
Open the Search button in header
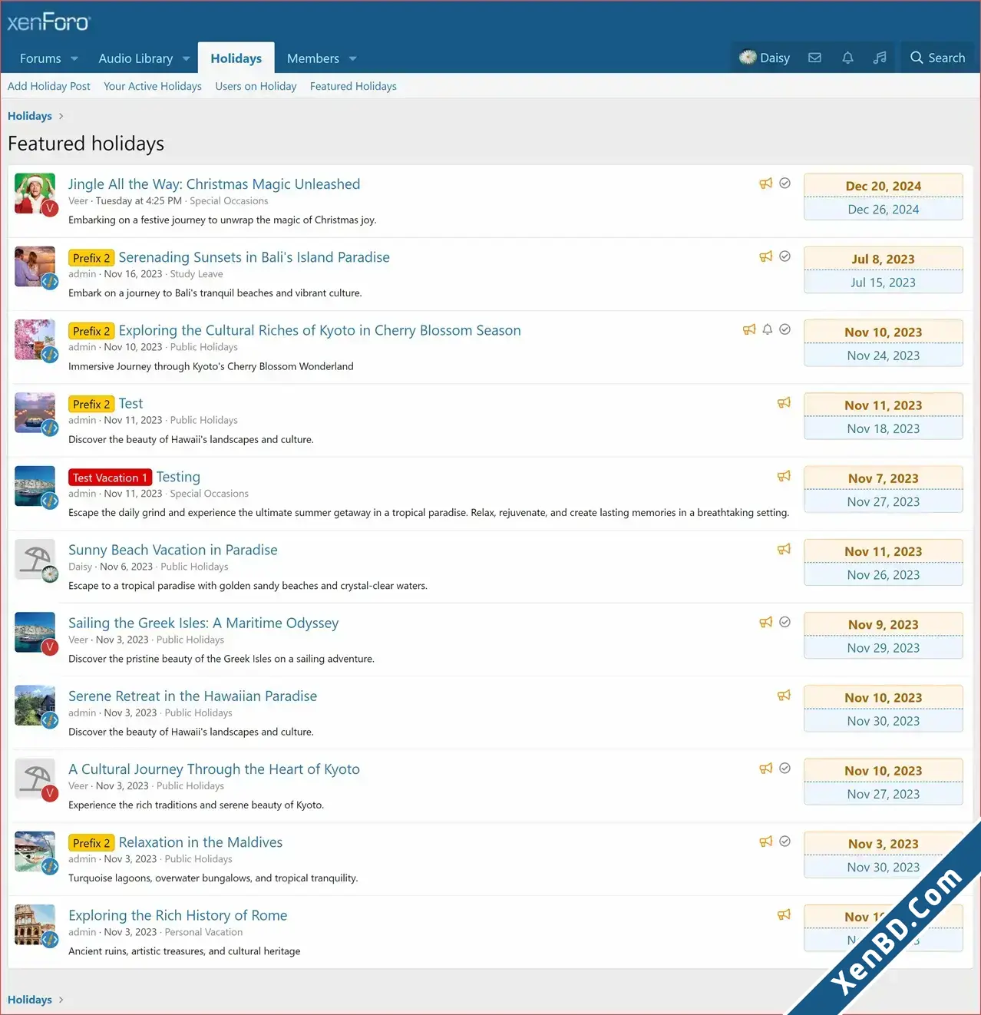937,58
